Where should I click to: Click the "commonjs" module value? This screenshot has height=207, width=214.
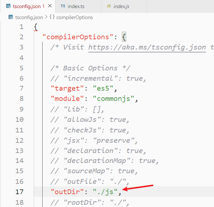click(113, 98)
